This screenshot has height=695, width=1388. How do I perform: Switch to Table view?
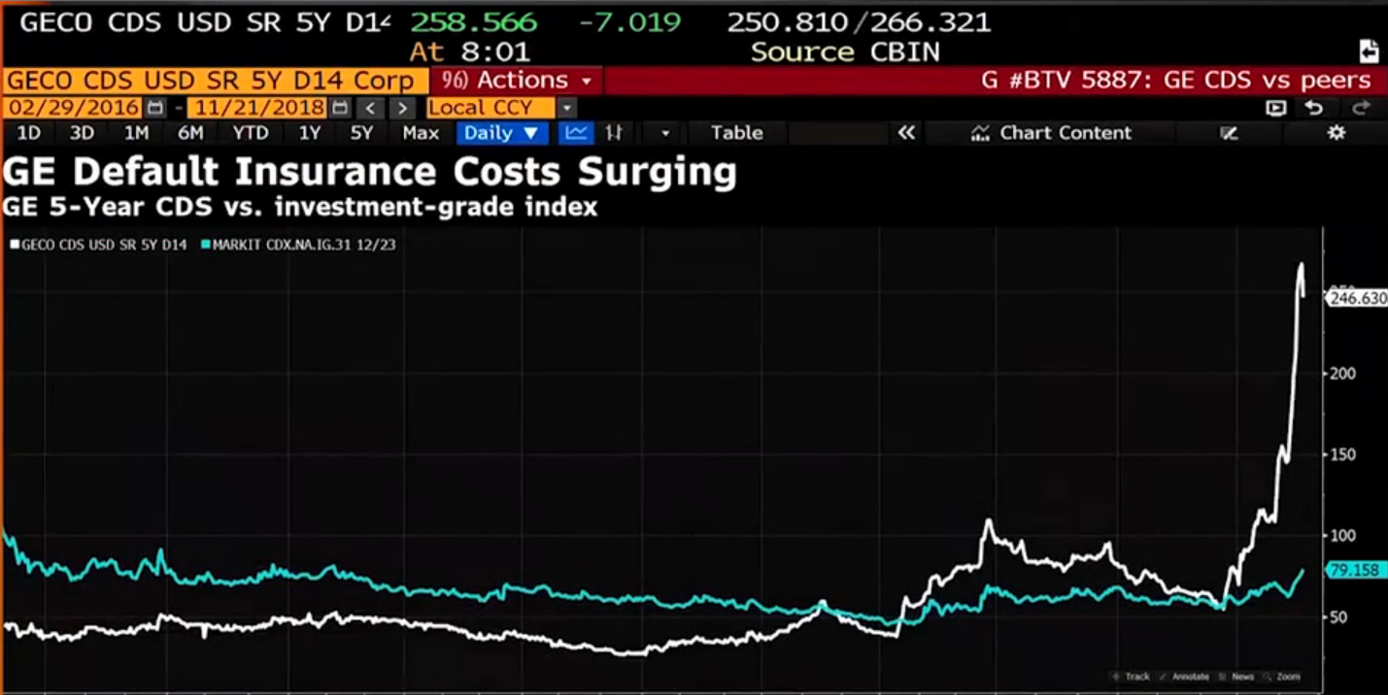(x=736, y=133)
